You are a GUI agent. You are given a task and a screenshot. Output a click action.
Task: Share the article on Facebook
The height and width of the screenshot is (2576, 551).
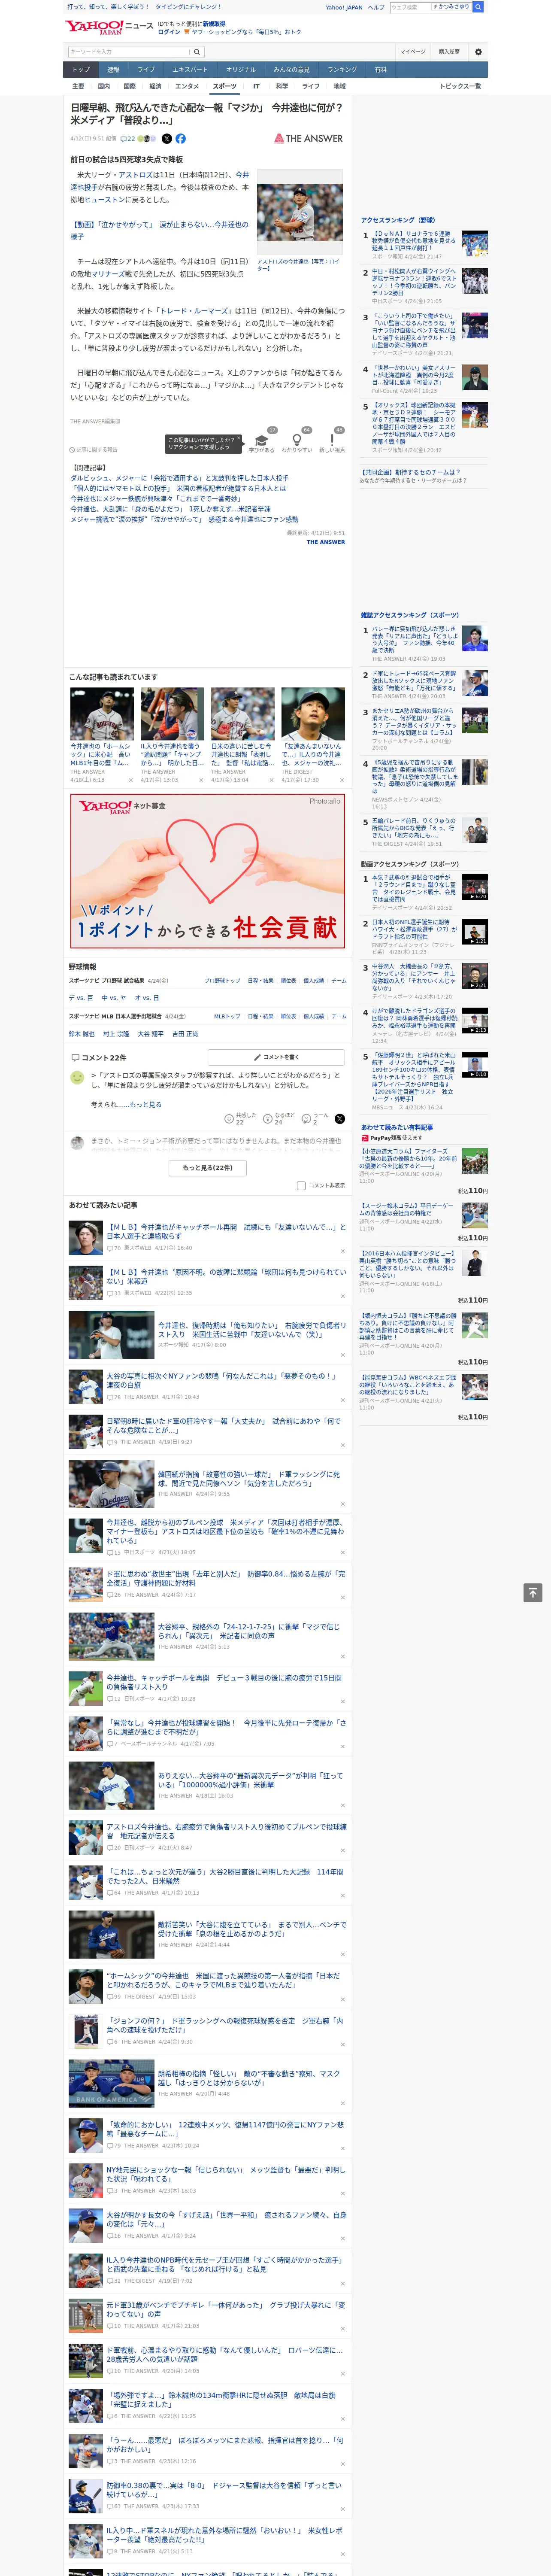click(x=181, y=139)
